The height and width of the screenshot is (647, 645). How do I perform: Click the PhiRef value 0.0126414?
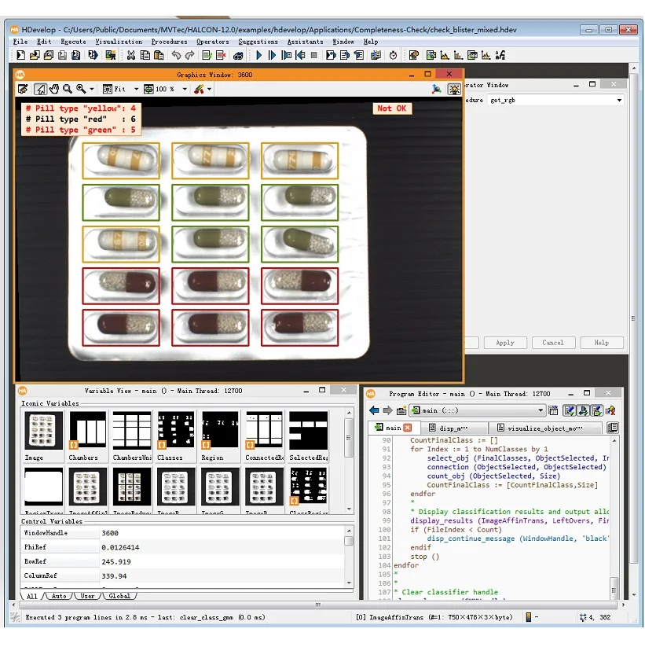click(120, 547)
